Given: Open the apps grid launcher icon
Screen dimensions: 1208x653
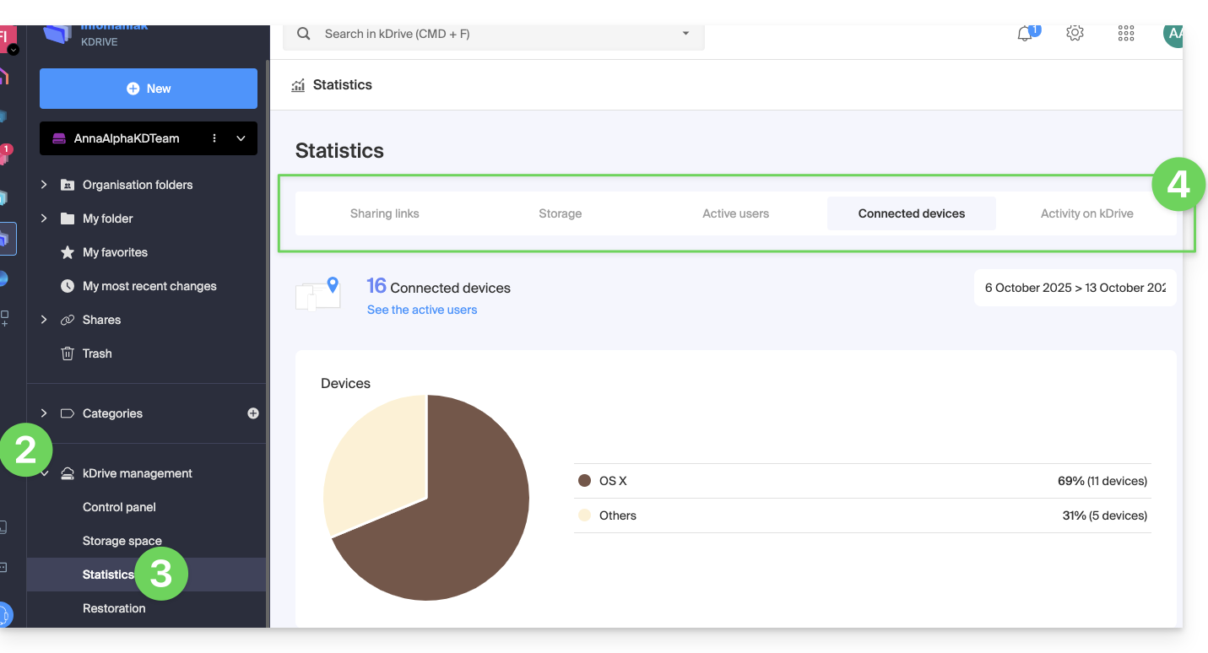Looking at the screenshot, I should coord(1125,33).
